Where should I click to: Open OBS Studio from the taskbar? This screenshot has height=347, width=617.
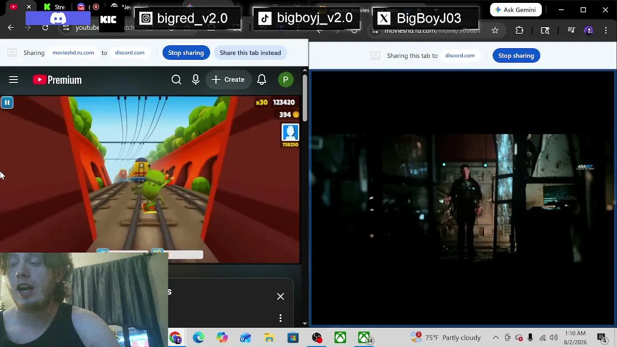[x=317, y=338]
